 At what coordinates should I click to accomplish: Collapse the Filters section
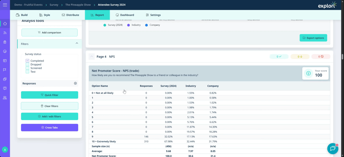tap(77, 43)
